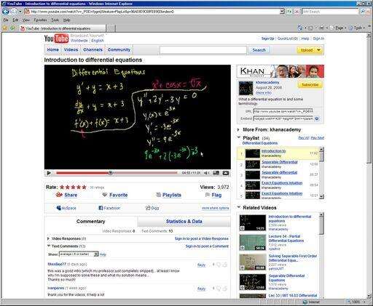Open the Upload button dropdown arrow
The image size is (373, 306).
click(x=319, y=50)
